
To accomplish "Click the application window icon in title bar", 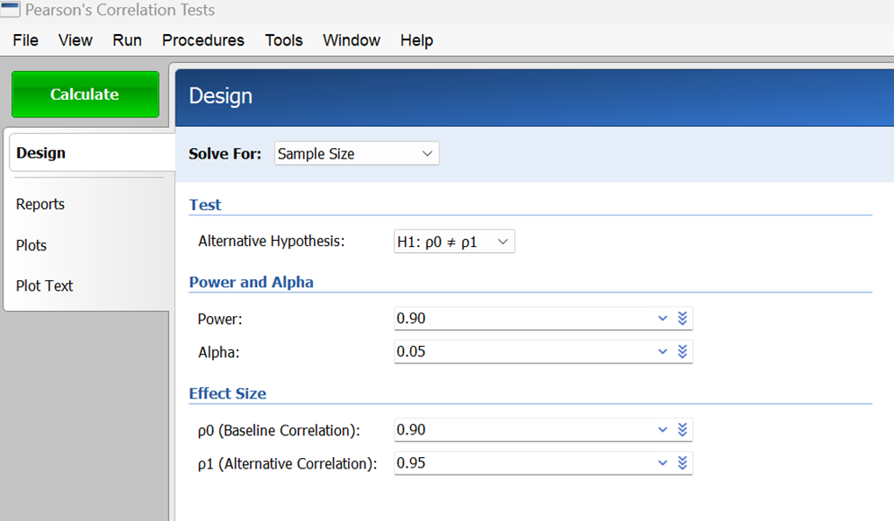I will 11,11.
